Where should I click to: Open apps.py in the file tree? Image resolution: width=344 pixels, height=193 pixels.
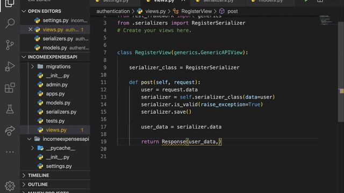[x=55, y=94]
